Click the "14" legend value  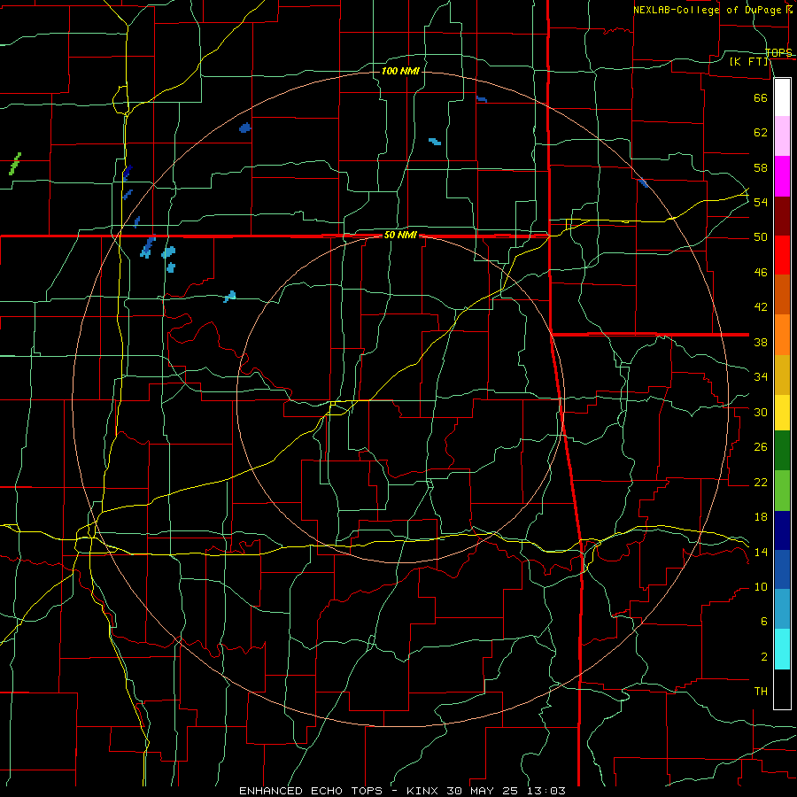click(x=761, y=552)
